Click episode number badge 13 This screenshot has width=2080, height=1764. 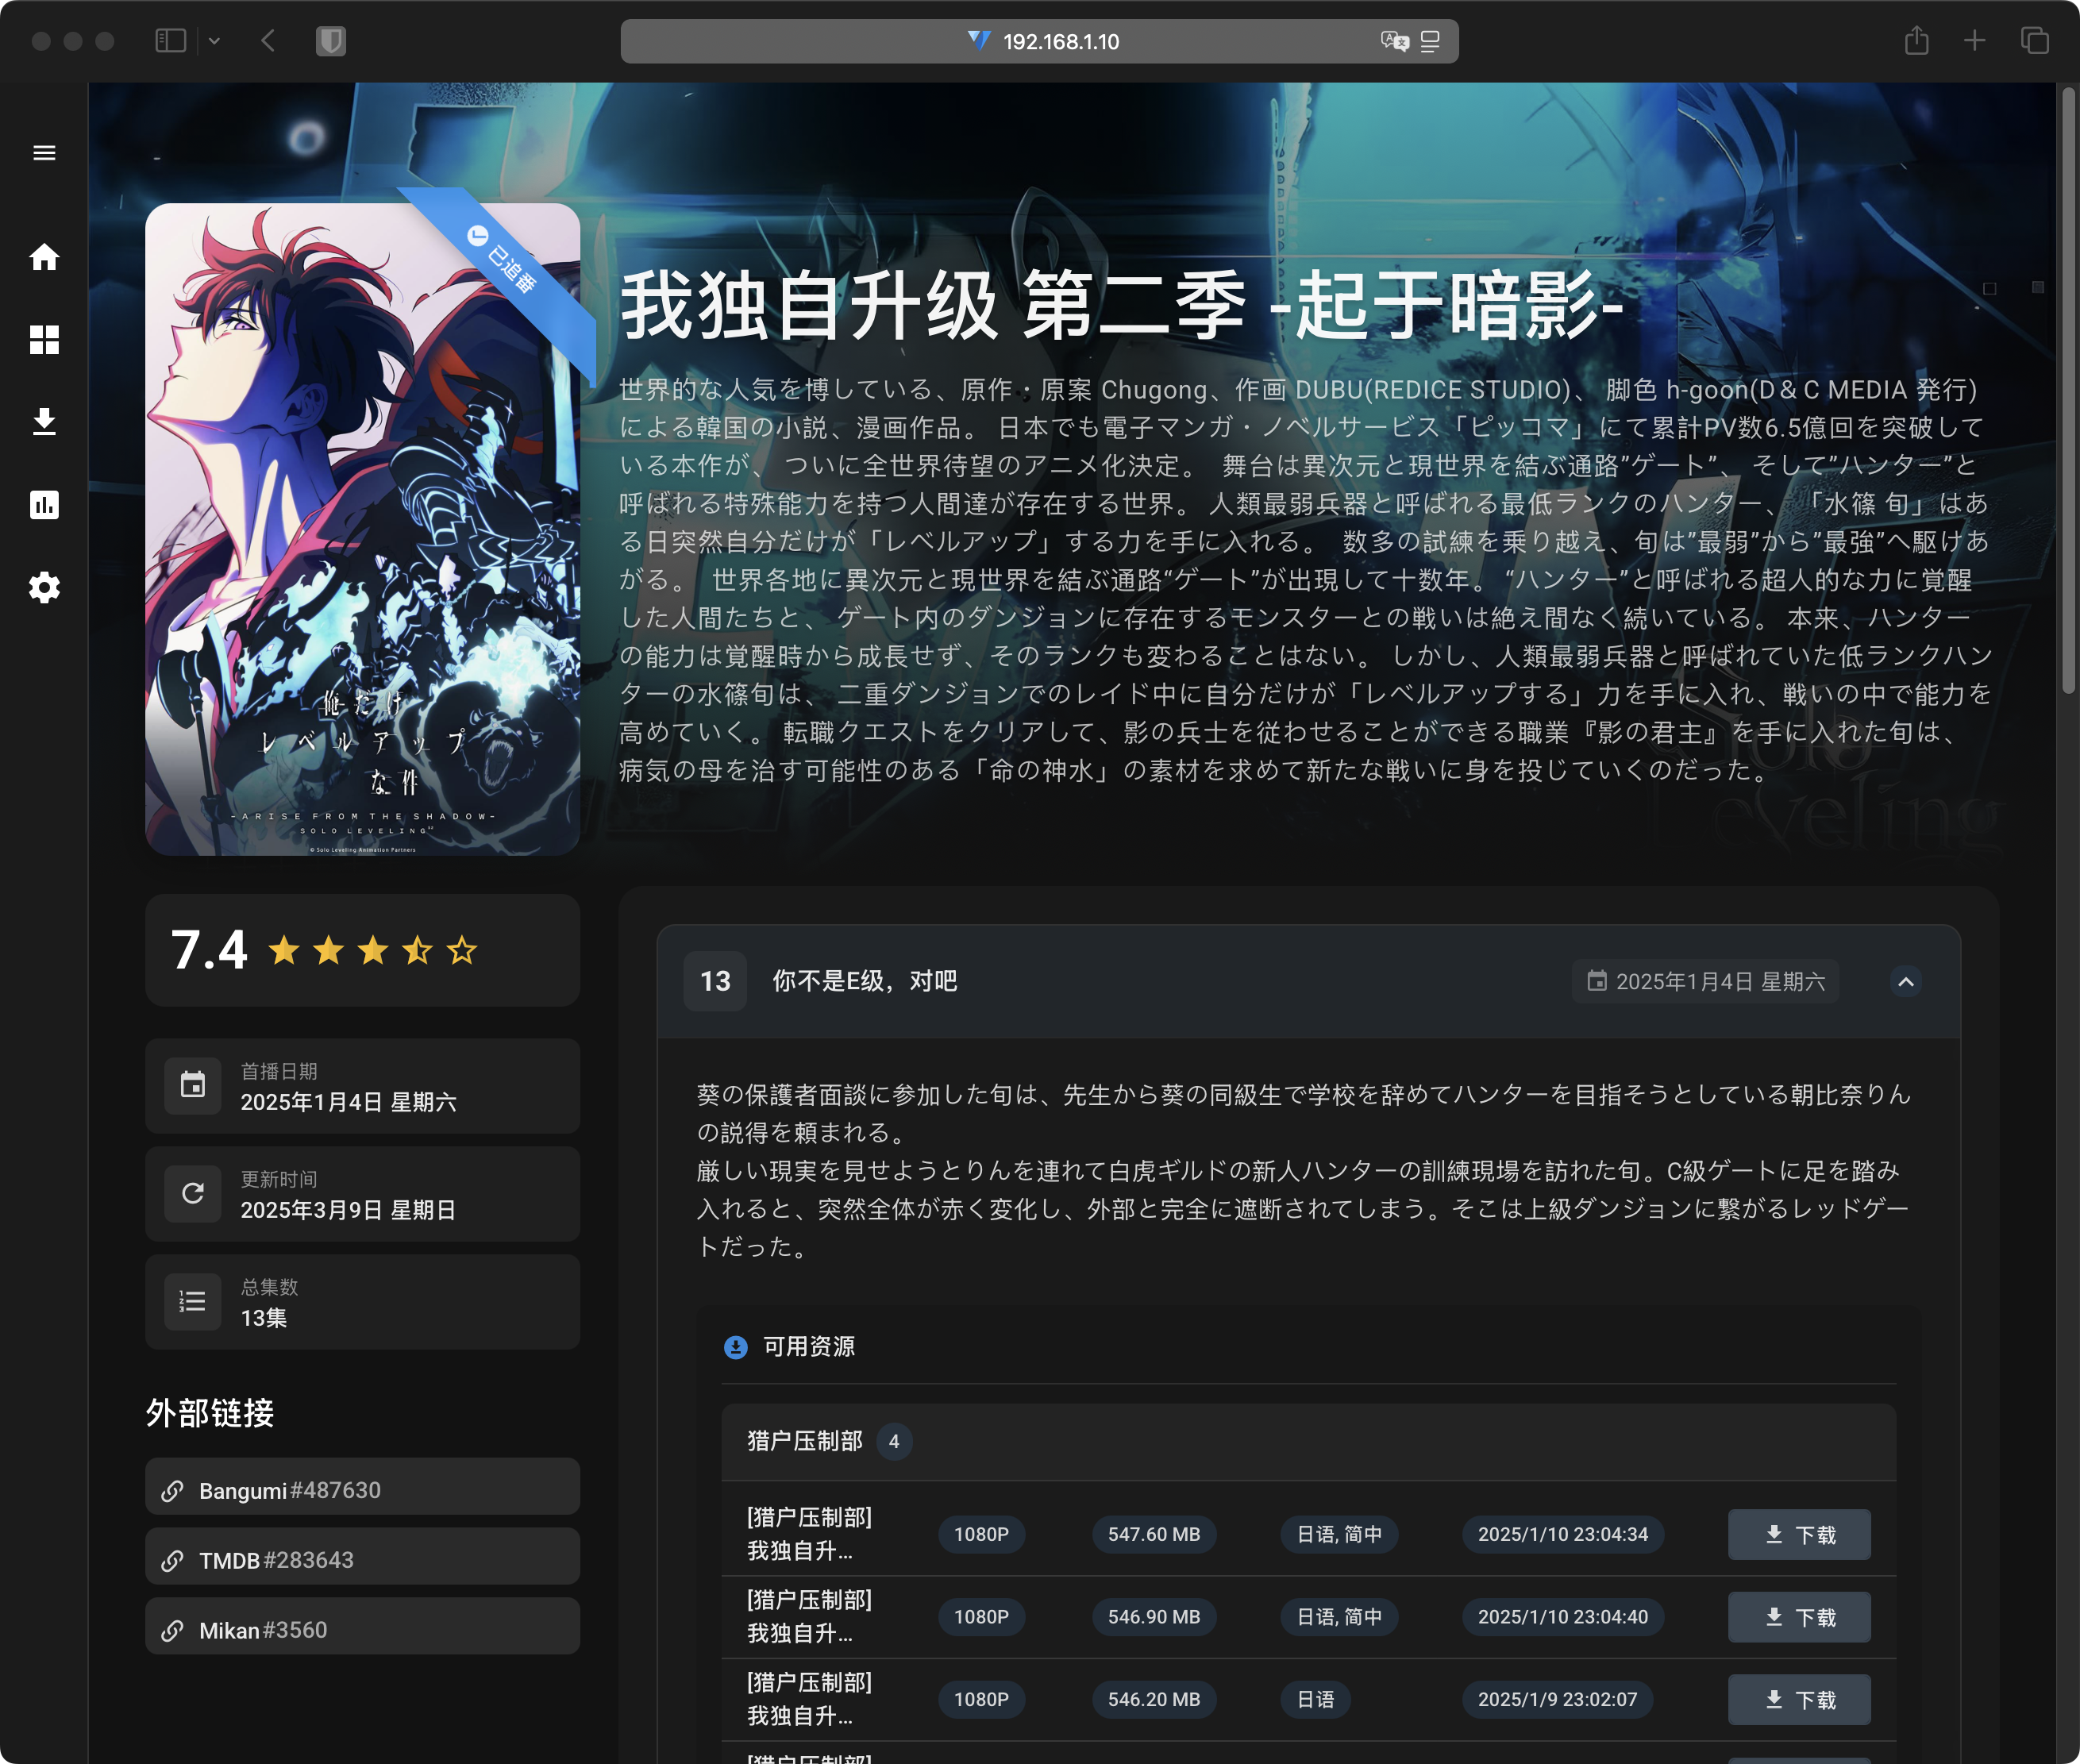click(715, 981)
